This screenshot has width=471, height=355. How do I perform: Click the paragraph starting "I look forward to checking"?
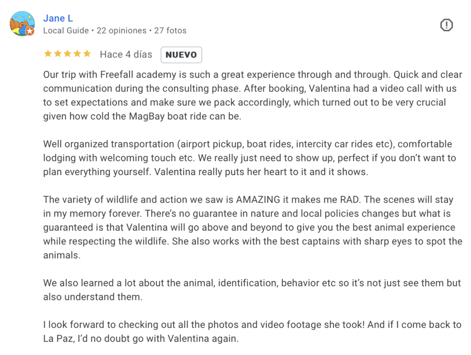252,332
